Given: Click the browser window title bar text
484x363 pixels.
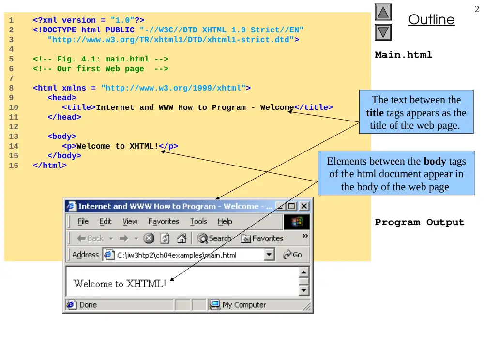Looking at the screenshot, I should [175, 206].
